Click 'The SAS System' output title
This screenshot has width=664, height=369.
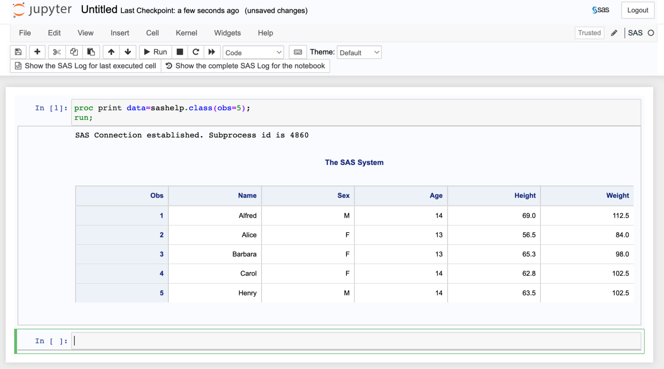354,162
